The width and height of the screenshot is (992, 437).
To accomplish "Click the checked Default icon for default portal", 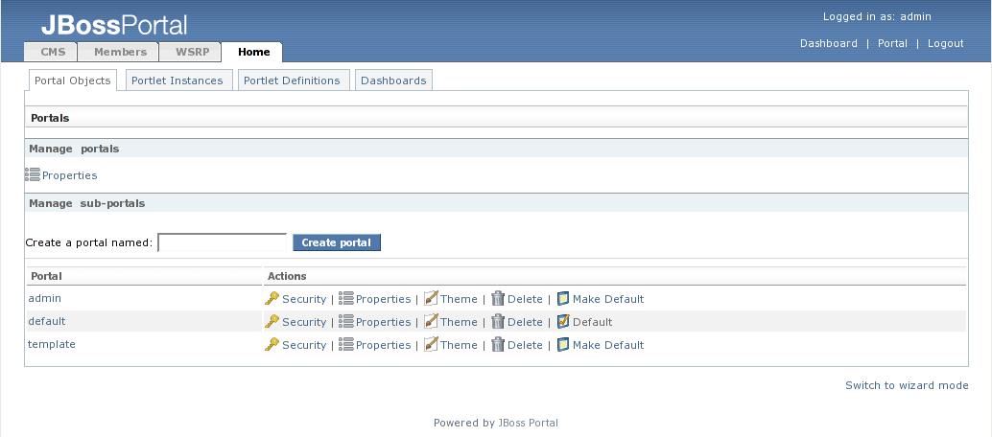I will coord(563,322).
